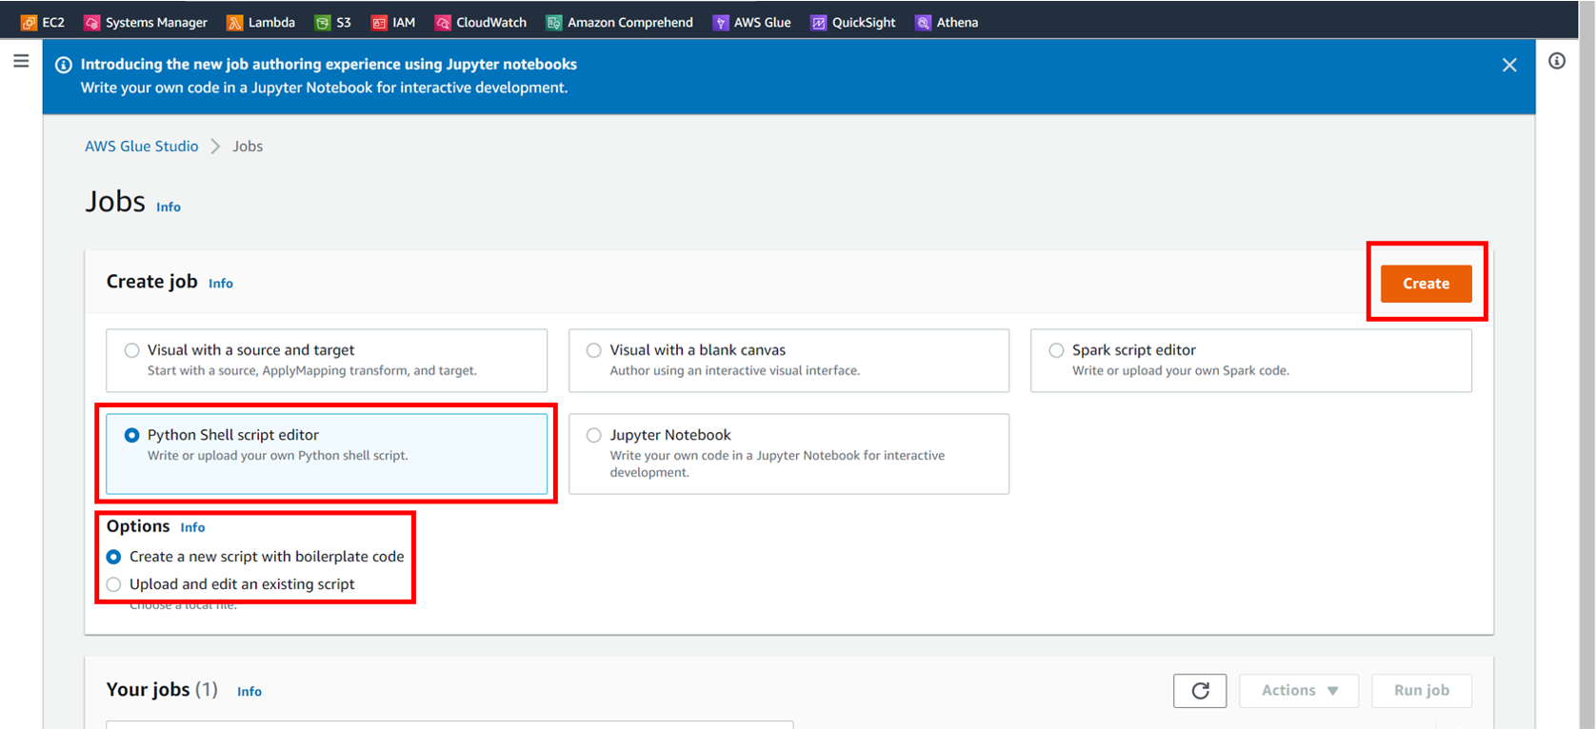Open the S3 service shortcut icon

[x=323, y=22]
